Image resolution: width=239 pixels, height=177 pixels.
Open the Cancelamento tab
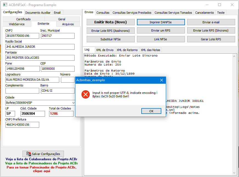[204, 13]
